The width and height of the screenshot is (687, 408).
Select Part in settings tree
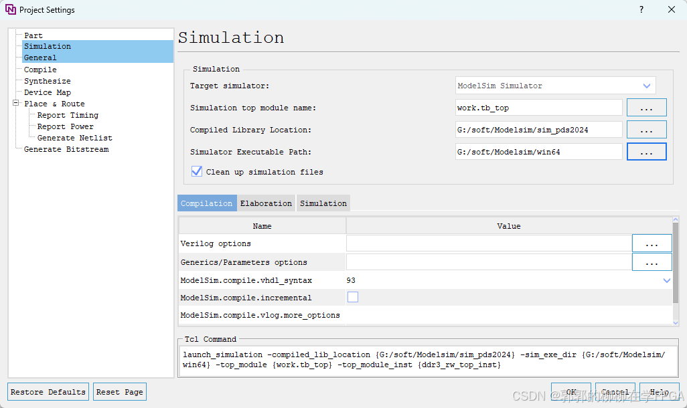[x=33, y=35]
